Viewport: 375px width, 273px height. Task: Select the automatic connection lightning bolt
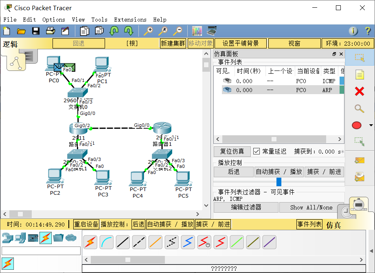coord(90,242)
